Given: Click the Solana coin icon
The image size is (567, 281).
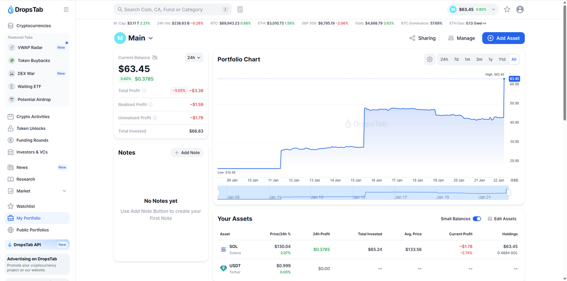Looking at the screenshot, I should (x=223, y=249).
